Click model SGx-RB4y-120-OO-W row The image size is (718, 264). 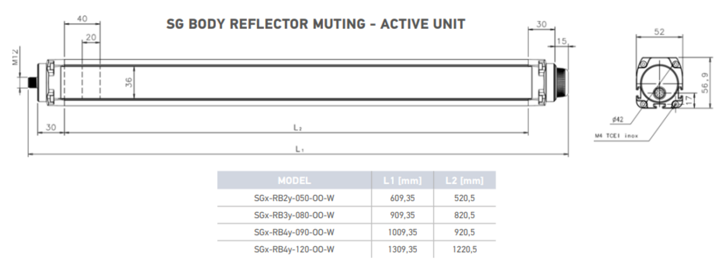357,250
